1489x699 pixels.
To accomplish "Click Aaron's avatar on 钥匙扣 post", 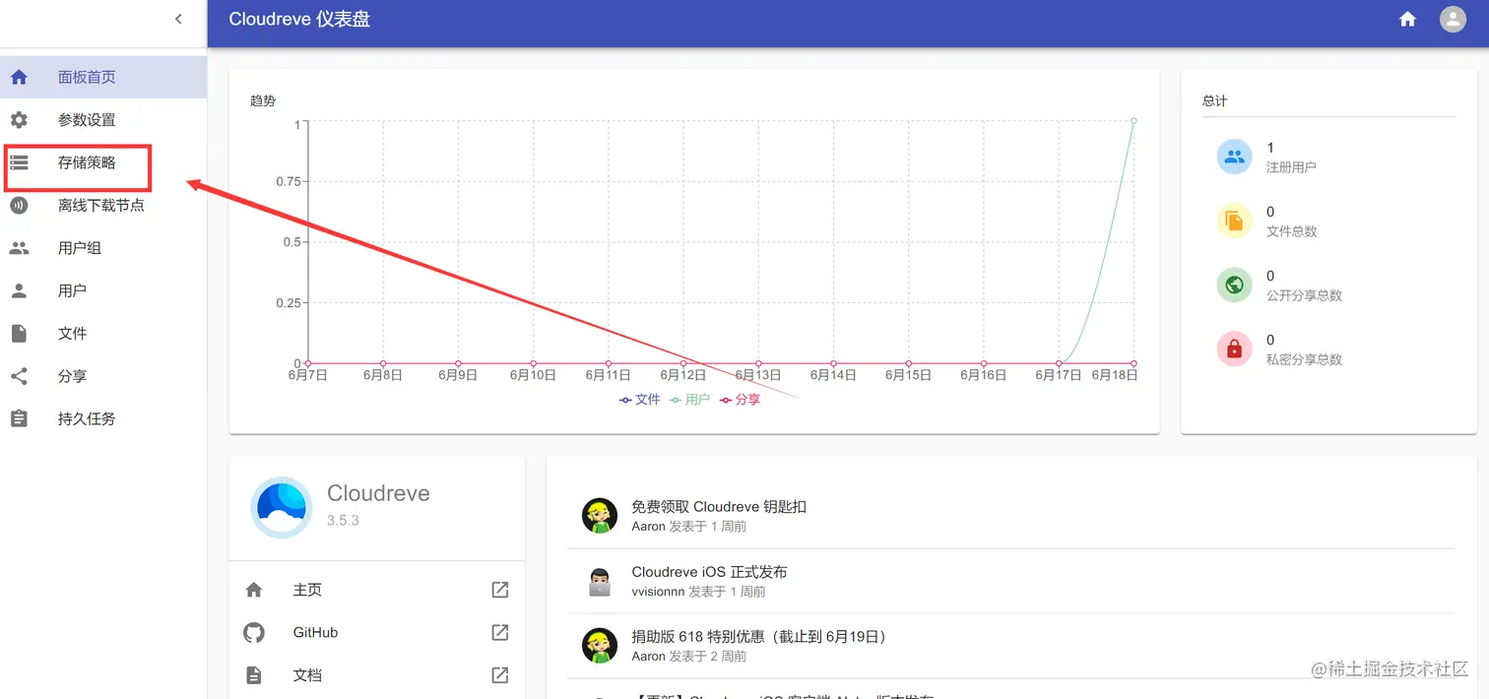I will point(600,516).
